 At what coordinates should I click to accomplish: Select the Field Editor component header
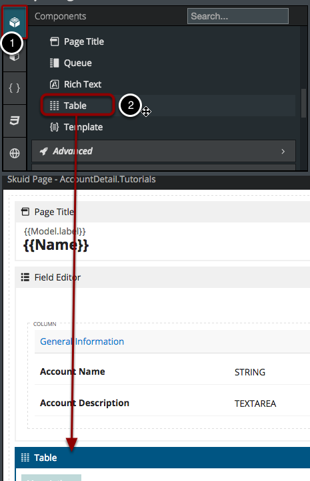coord(163,277)
